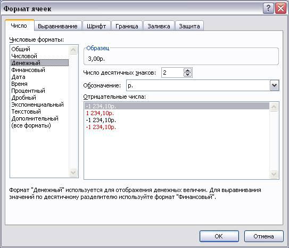Select black -1 234,10р. negative format
289x248 pixels.
click(x=177, y=120)
